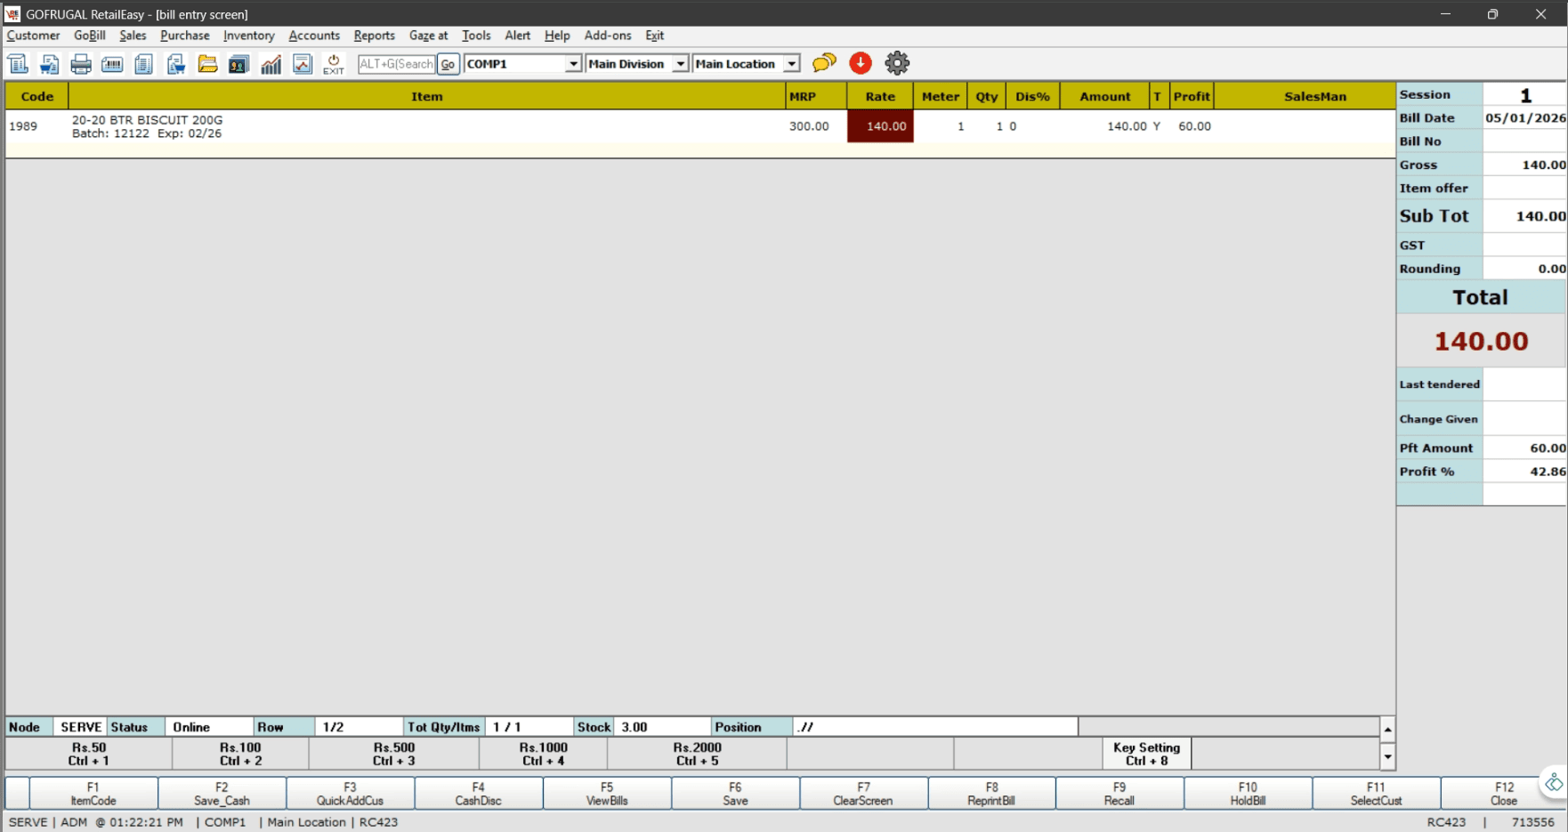Click the GOFRUGAL app icon in title bar
Screen dimensions: 1568x832
[12, 14]
